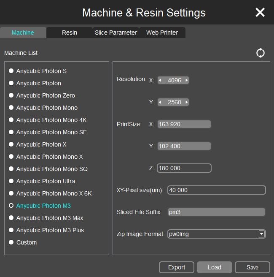Click the Sliced File Suffix field
The width and height of the screenshot is (274, 277).
tap(217, 212)
